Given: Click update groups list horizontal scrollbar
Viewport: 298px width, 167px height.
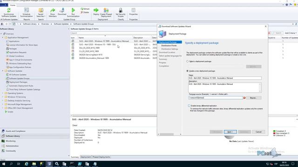Looking at the screenshot, I should coord(114,116).
